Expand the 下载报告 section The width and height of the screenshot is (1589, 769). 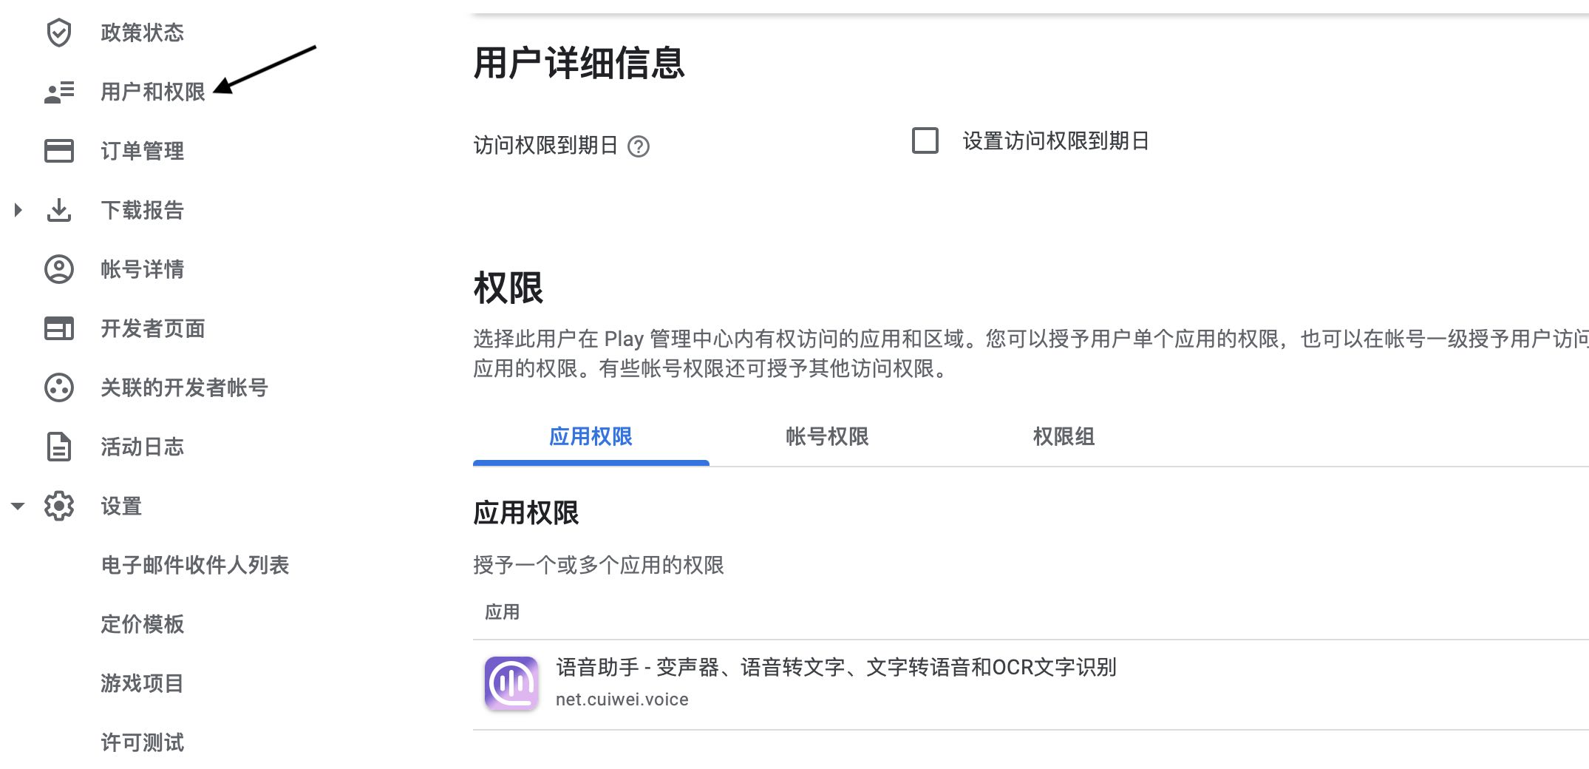(x=17, y=210)
